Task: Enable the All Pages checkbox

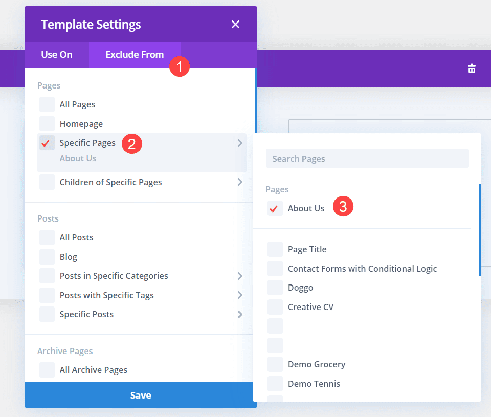Action: click(x=47, y=104)
